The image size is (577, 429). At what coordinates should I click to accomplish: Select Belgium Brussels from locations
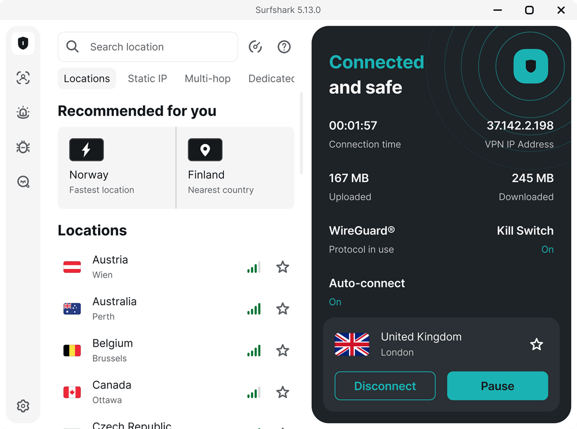176,351
